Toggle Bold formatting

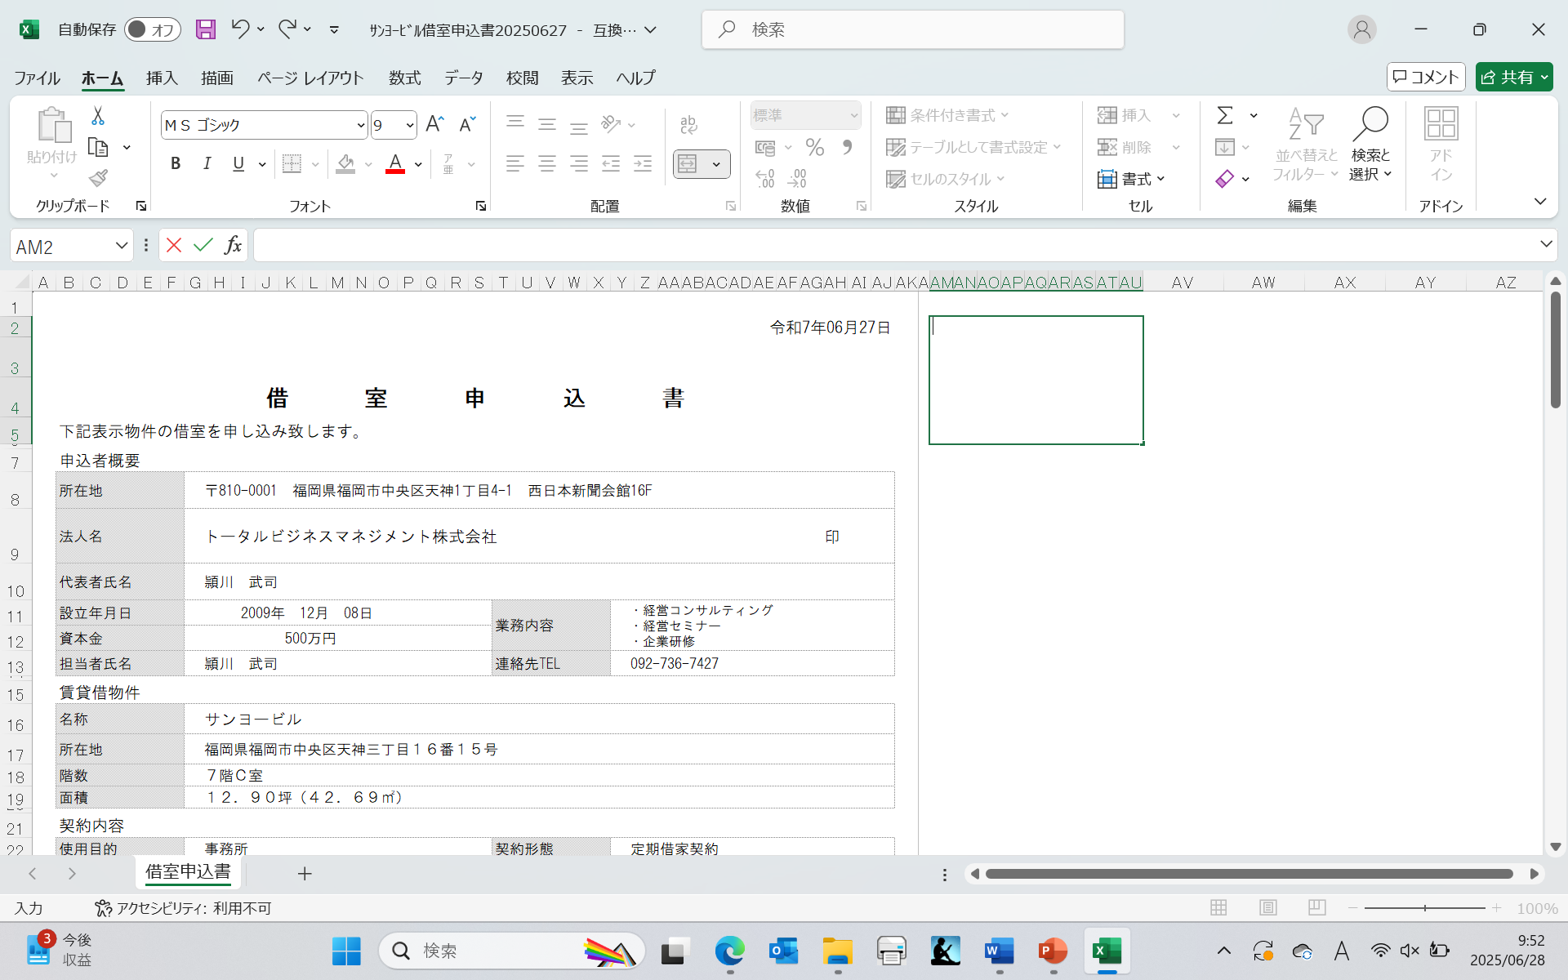tap(175, 164)
